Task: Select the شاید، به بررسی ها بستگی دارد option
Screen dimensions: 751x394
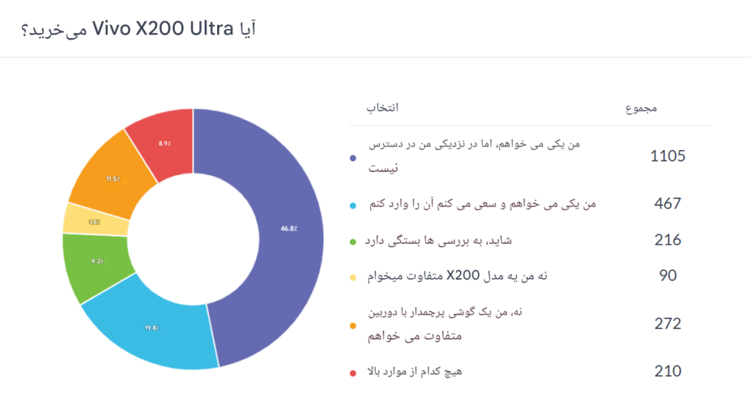Action: (439, 240)
